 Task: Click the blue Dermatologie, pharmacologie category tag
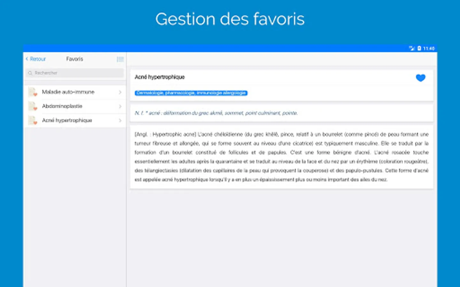point(191,93)
